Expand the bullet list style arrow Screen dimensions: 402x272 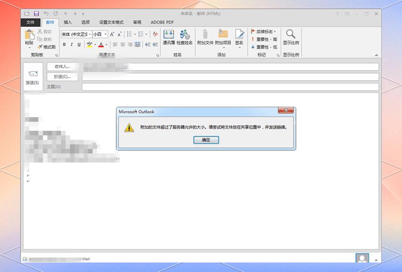[135, 34]
